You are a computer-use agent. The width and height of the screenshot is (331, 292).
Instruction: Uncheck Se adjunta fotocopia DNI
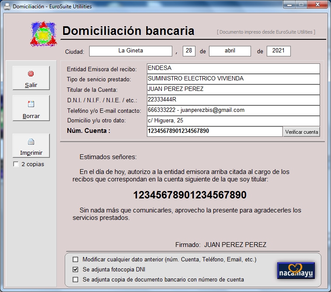click(x=76, y=269)
